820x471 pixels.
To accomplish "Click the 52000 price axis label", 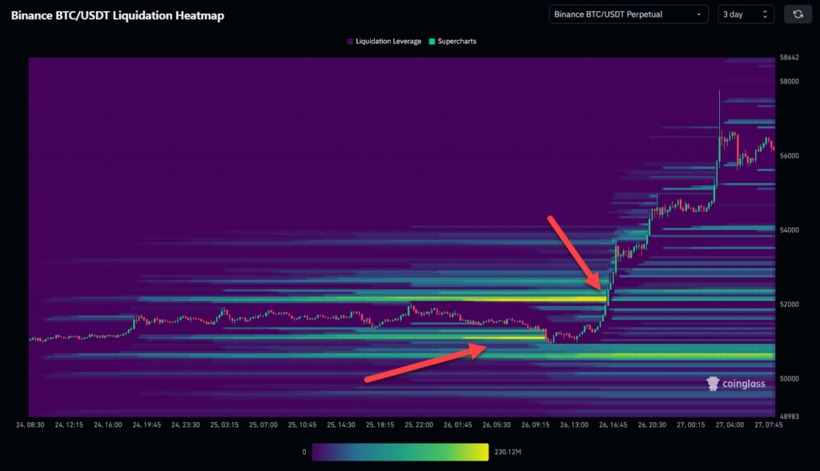I will [789, 305].
